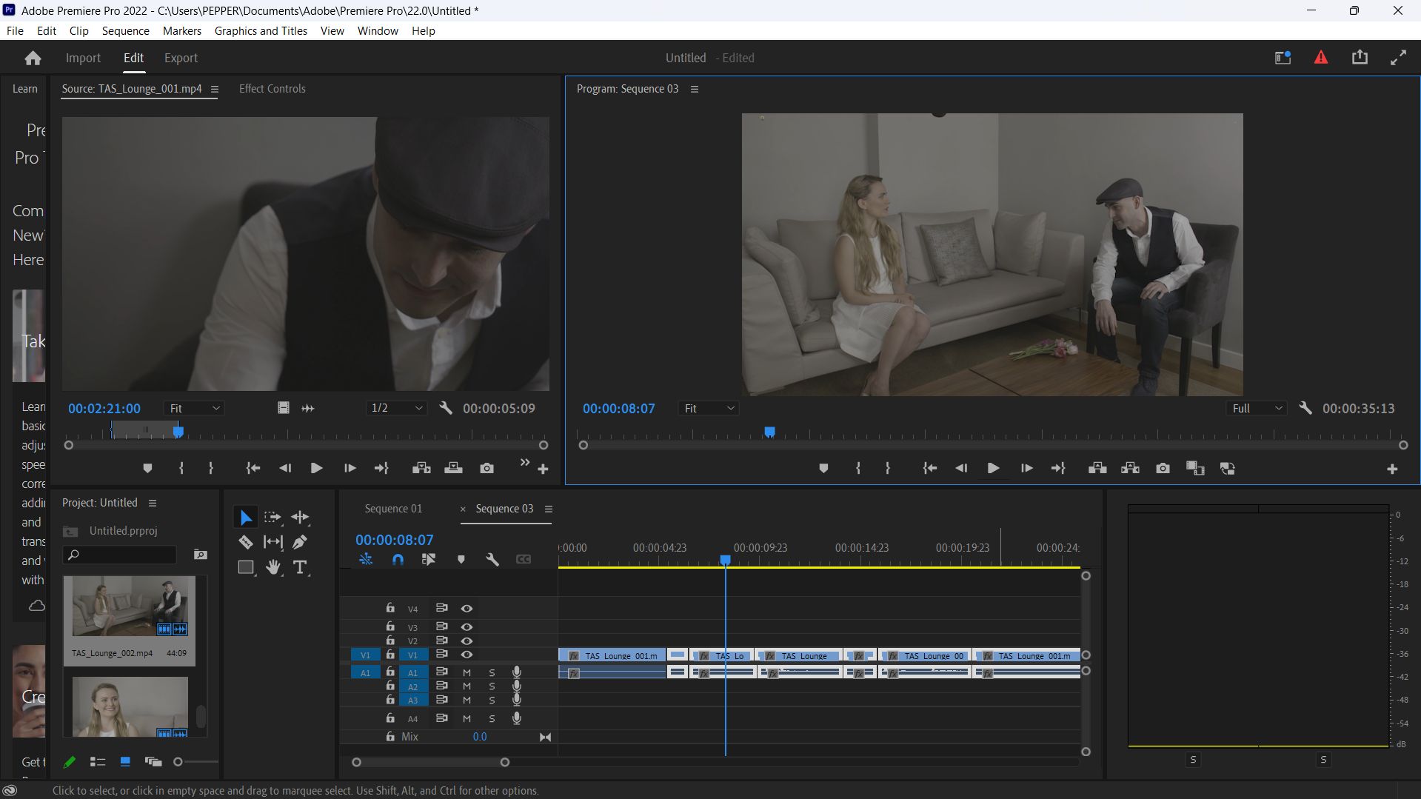Solo audio track A2
The height and width of the screenshot is (799, 1421).
pyautogui.click(x=492, y=686)
